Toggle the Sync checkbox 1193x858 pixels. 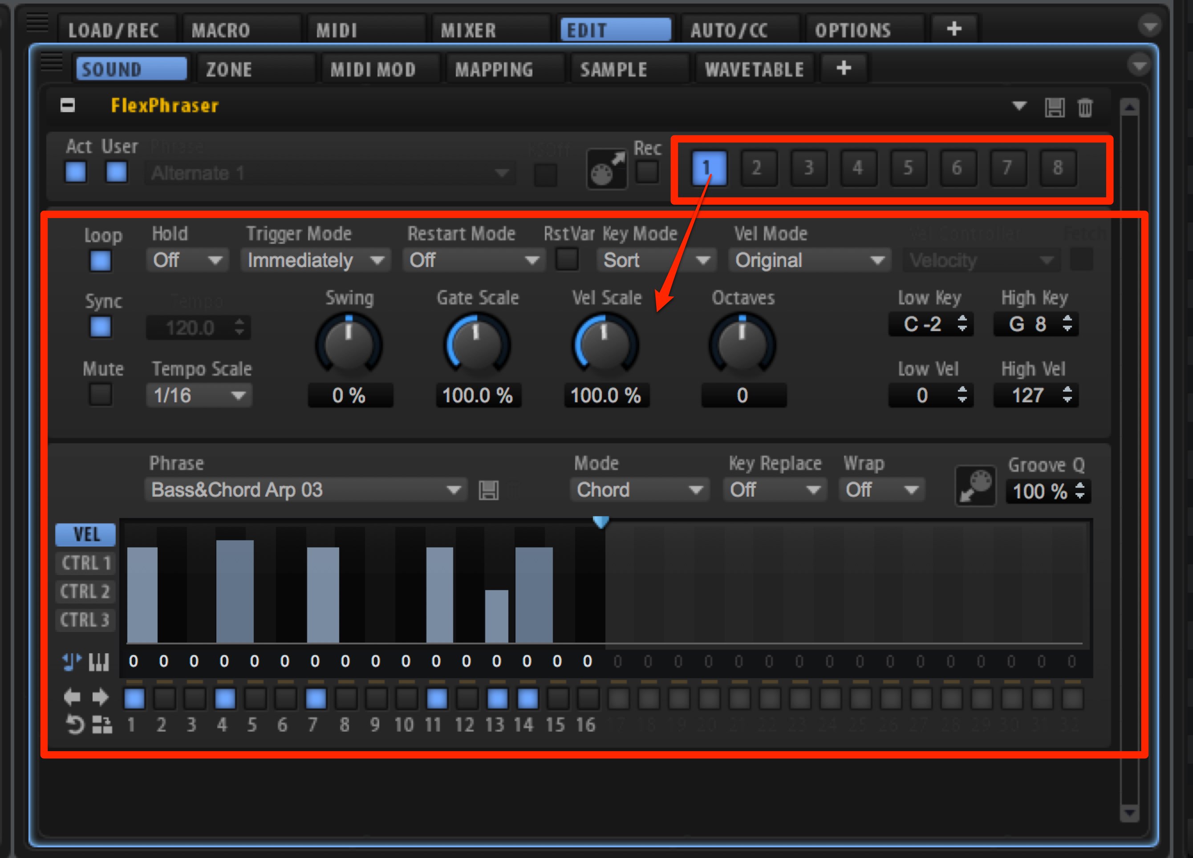(101, 327)
